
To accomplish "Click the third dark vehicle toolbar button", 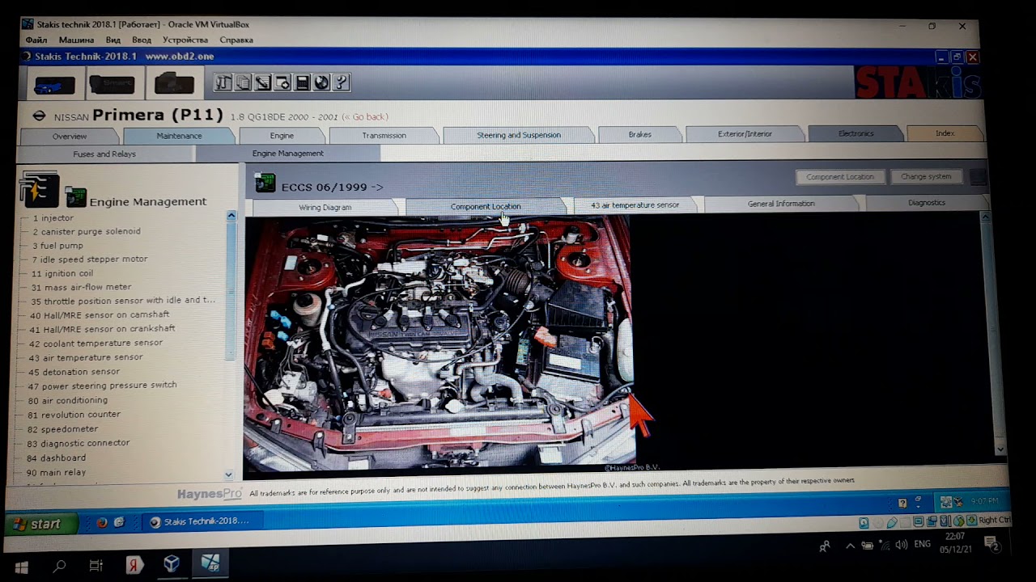I will pyautogui.click(x=174, y=84).
